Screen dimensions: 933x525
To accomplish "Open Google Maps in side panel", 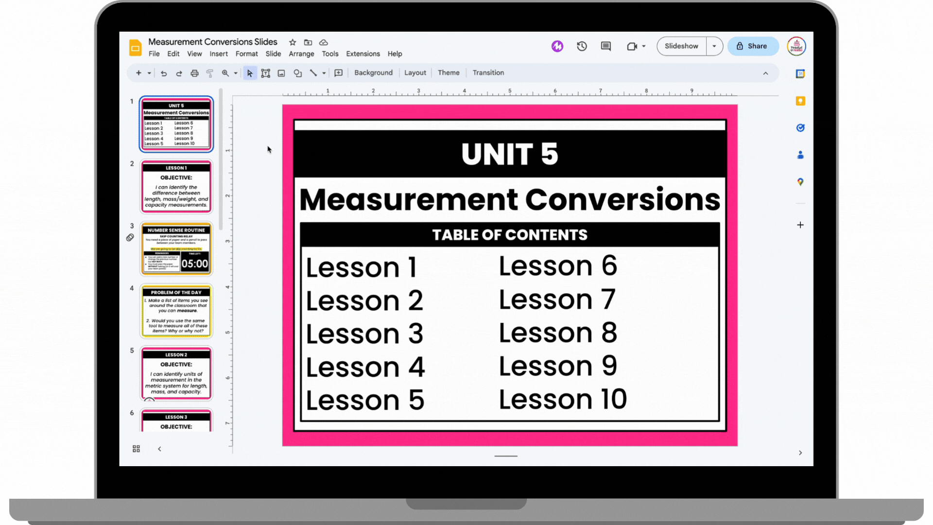I will tap(800, 182).
